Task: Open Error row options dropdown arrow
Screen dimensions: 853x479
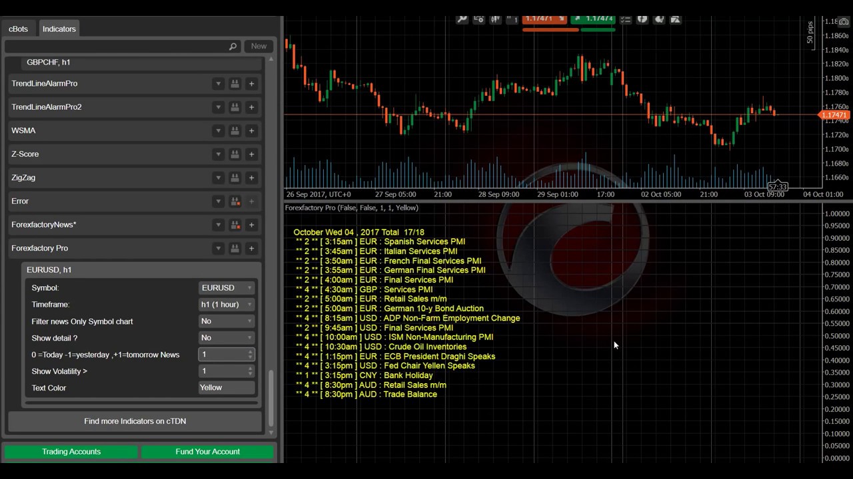Action: [x=218, y=201]
